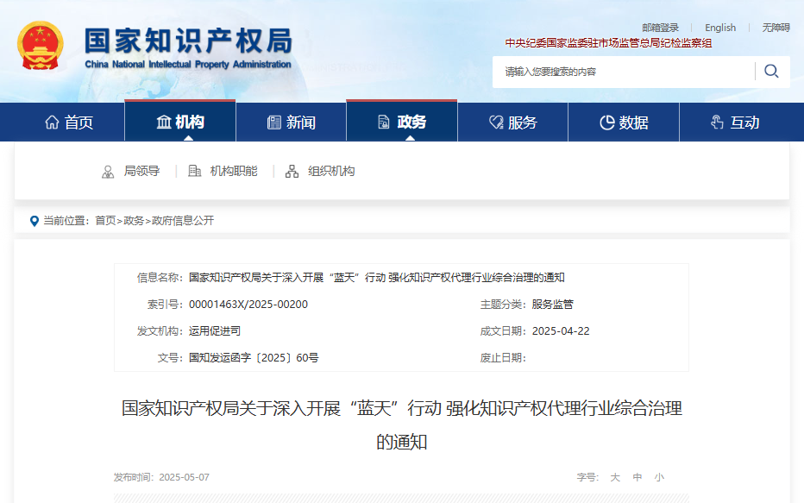Click the 新闻 newspaper icon
The height and width of the screenshot is (503, 804).
(274, 123)
